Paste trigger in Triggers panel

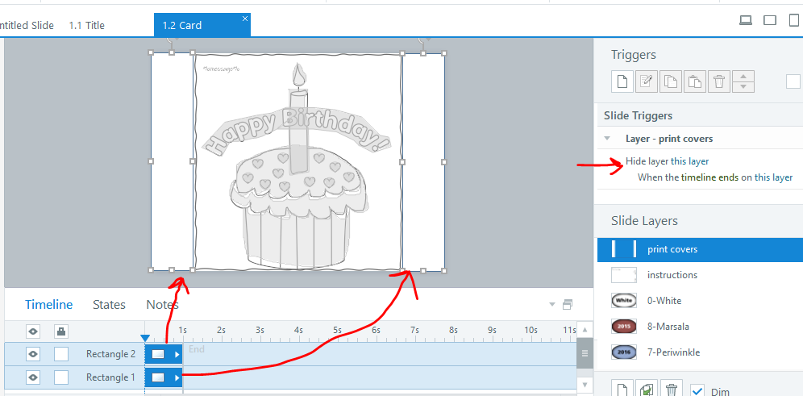(694, 81)
